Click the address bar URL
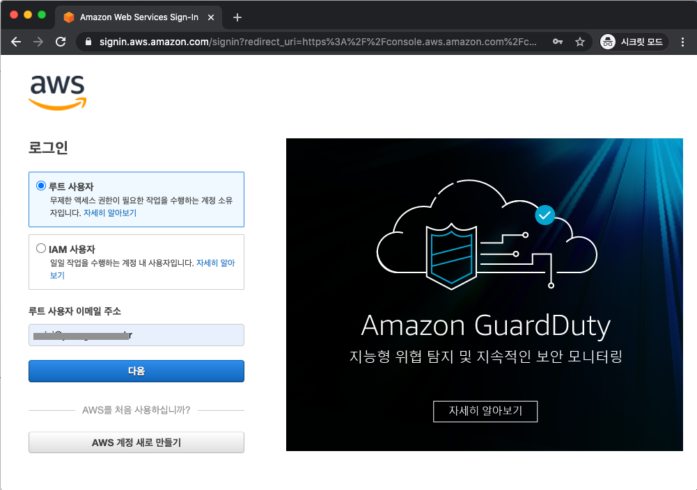The width and height of the screenshot is (697, 490). [318, 42]
